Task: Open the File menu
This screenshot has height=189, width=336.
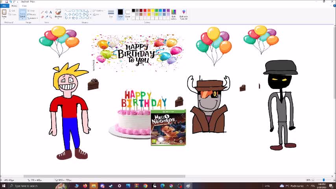Action: coord(4,6)
